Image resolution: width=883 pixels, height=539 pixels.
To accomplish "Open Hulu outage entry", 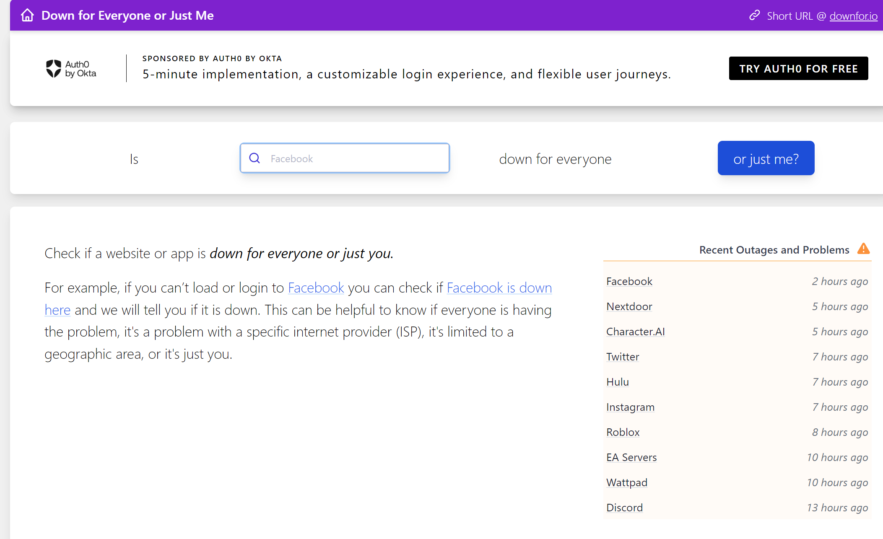I will click(618, 382).
